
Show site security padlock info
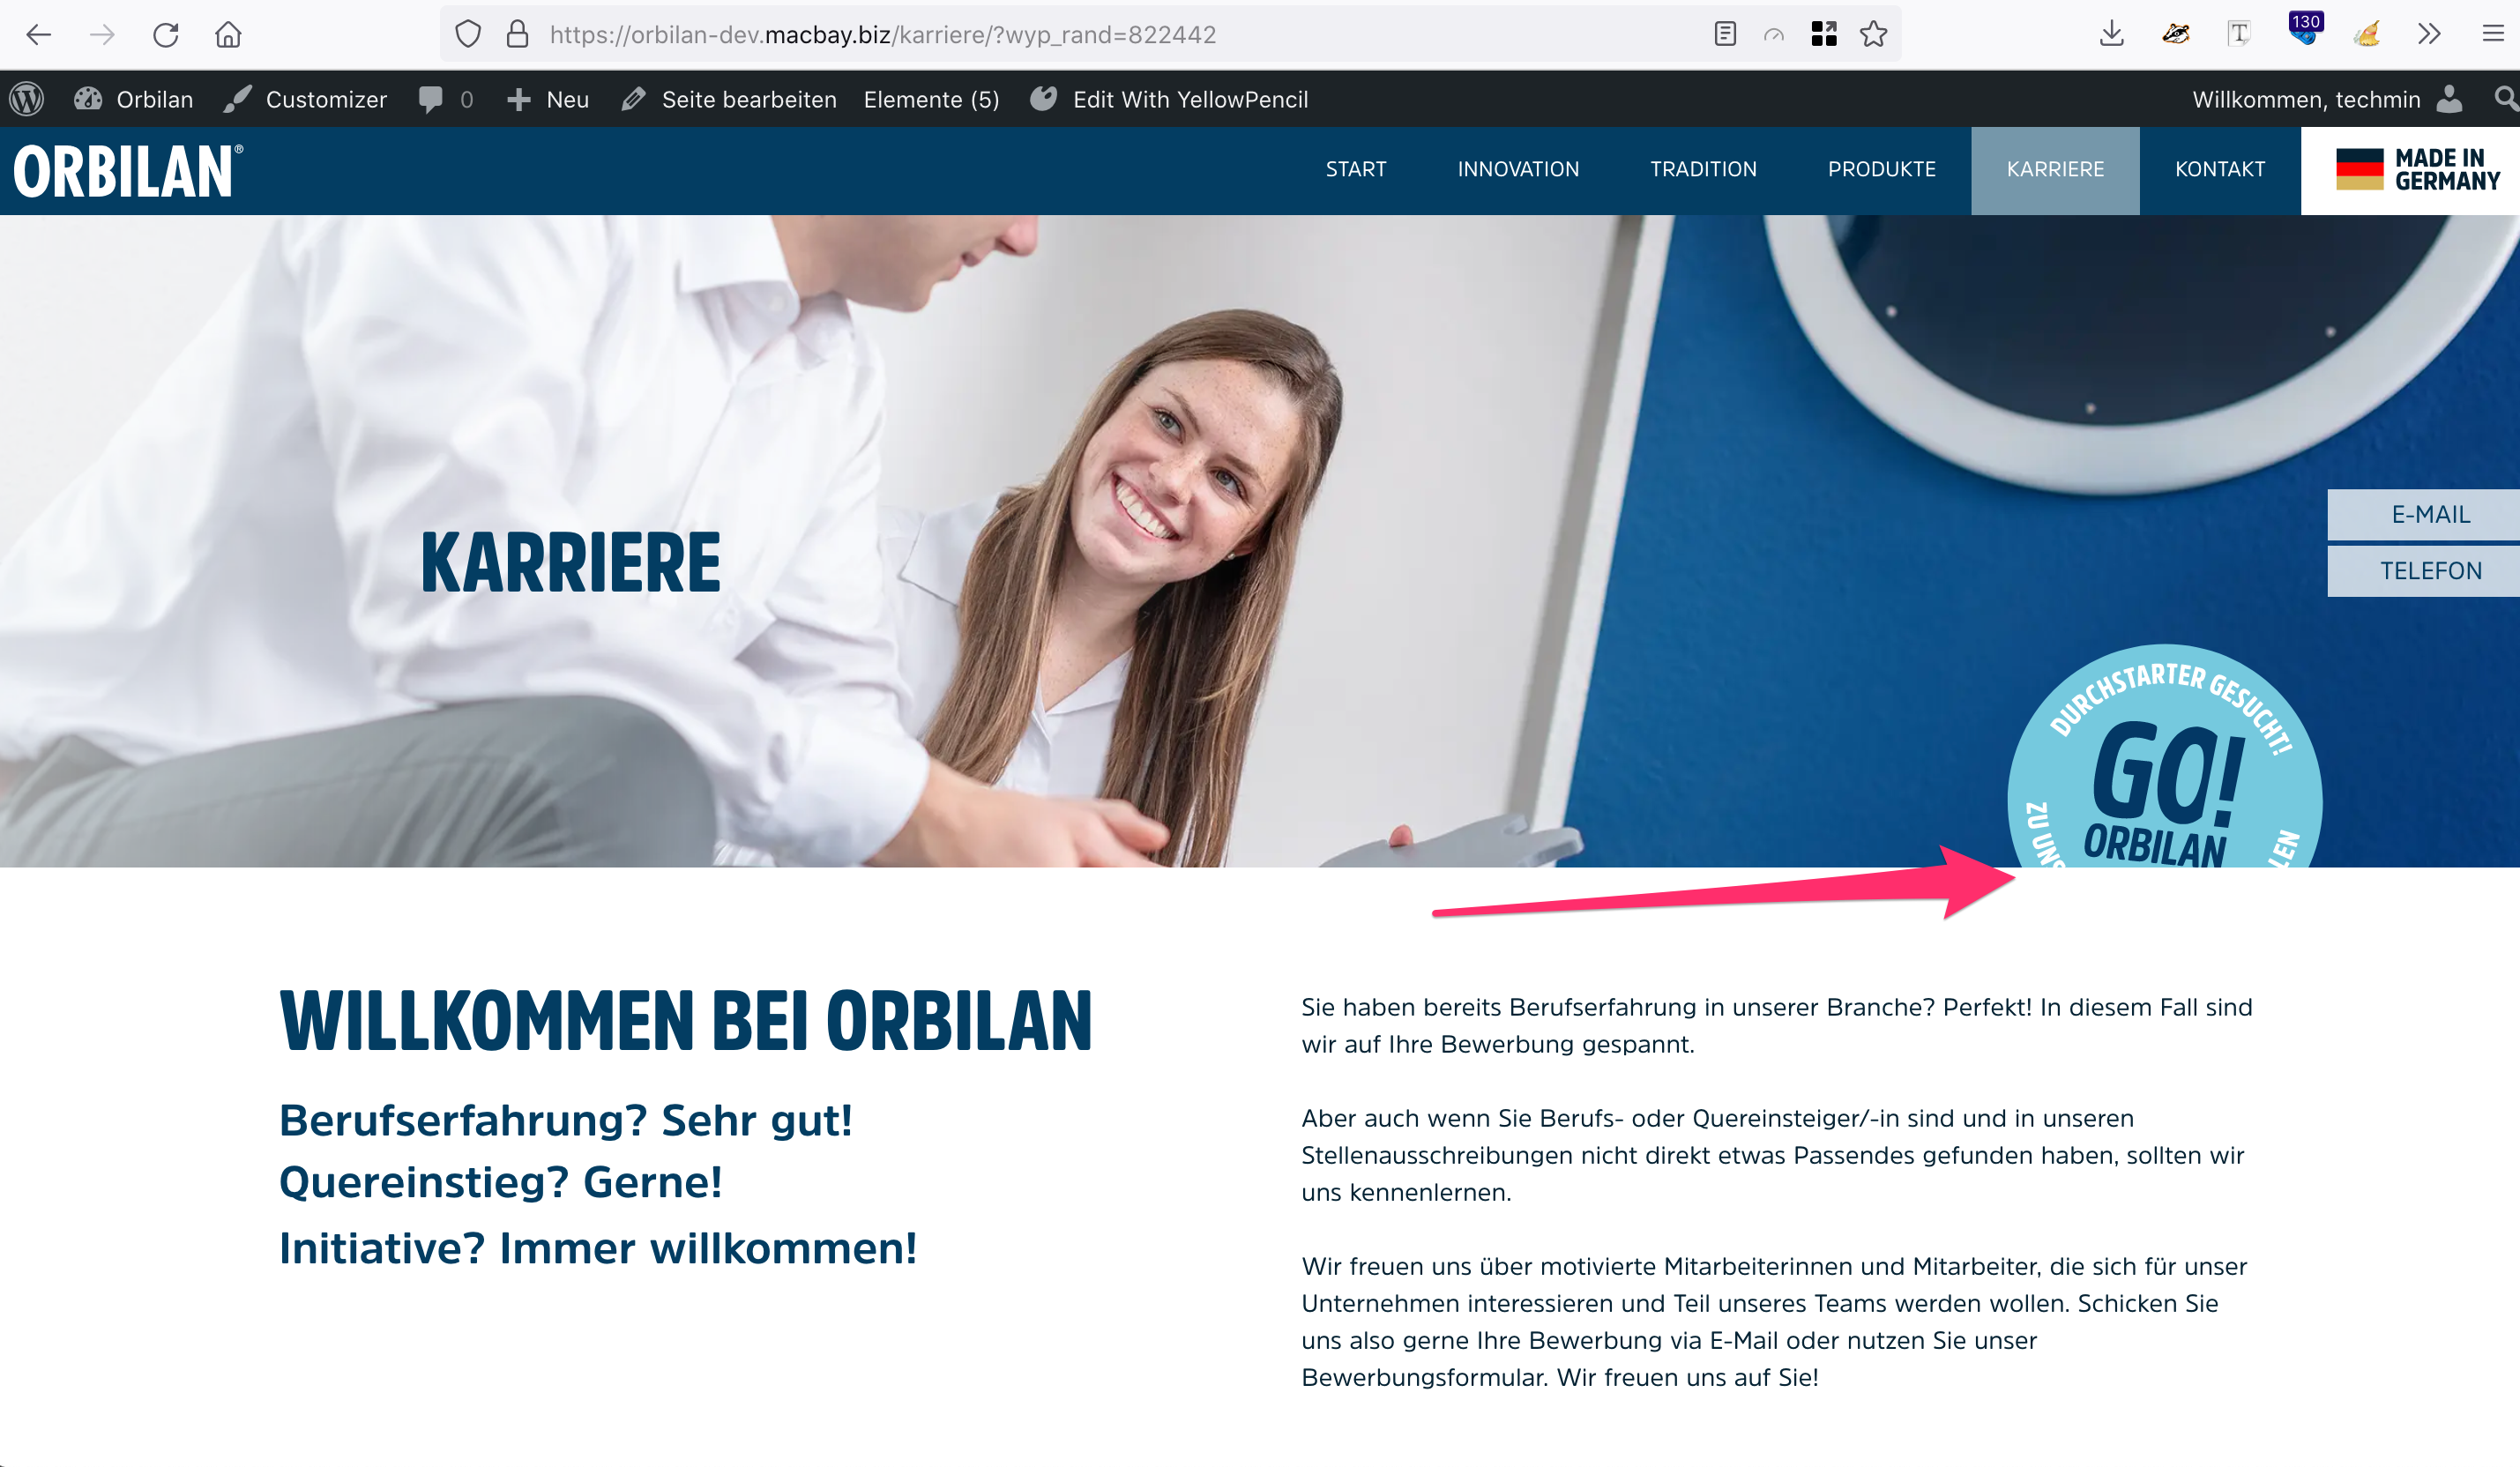pyautogui.click(x=517, y=35)
